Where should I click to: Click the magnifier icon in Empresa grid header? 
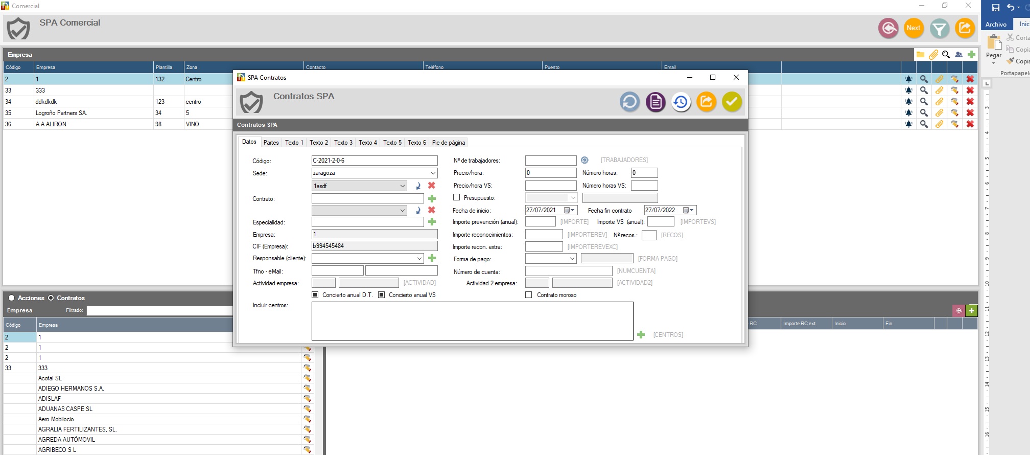946,54
